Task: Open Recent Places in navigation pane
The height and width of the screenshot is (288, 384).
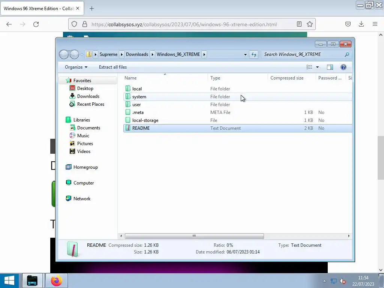Action: tap(91, 104)
